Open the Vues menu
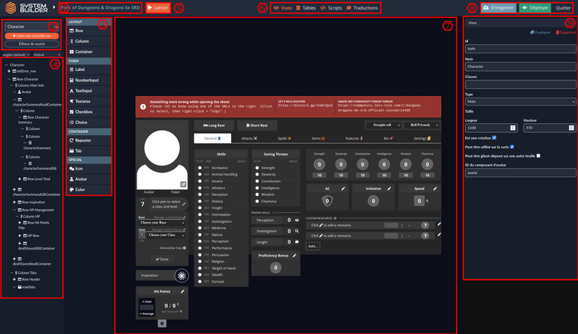Viewport: 578px width, 334px height. (282, 8)
